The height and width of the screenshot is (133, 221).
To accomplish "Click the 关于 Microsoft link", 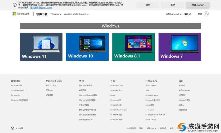I will coord(184,90).
